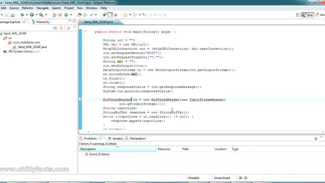
Task: Toggle Link with Editor in Package Explorer
Action: click(x=61, y=28)
